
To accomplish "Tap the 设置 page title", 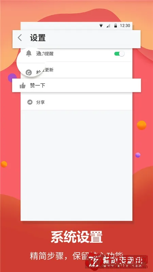I will point(38,38).
